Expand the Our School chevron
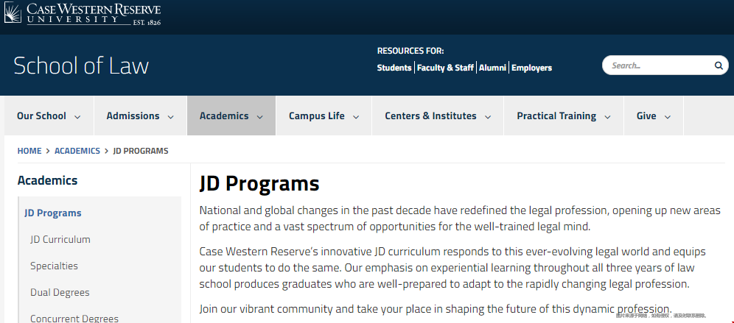 coord(77,117)
